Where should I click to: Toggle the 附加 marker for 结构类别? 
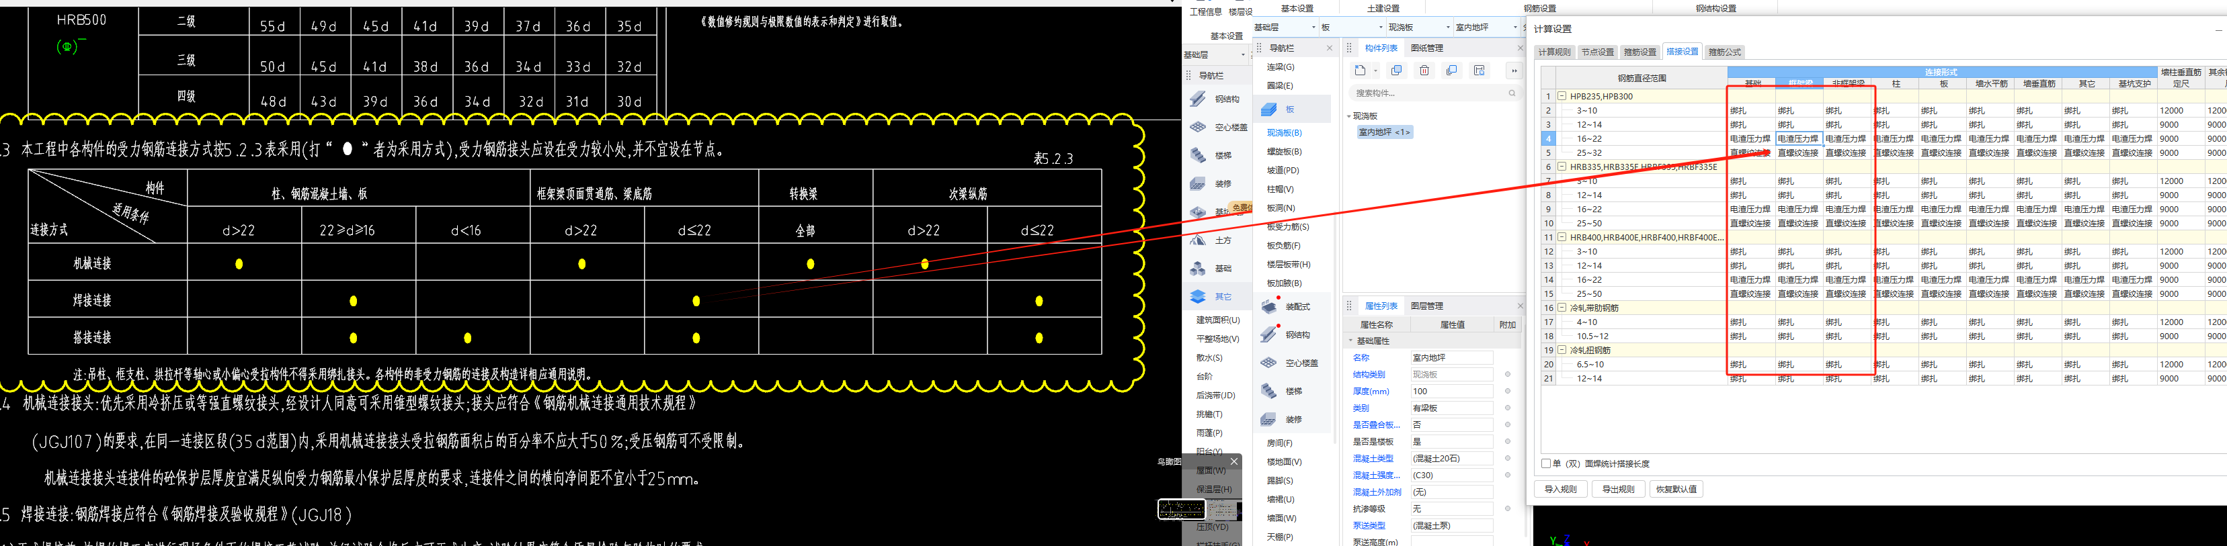[1508, 375]
